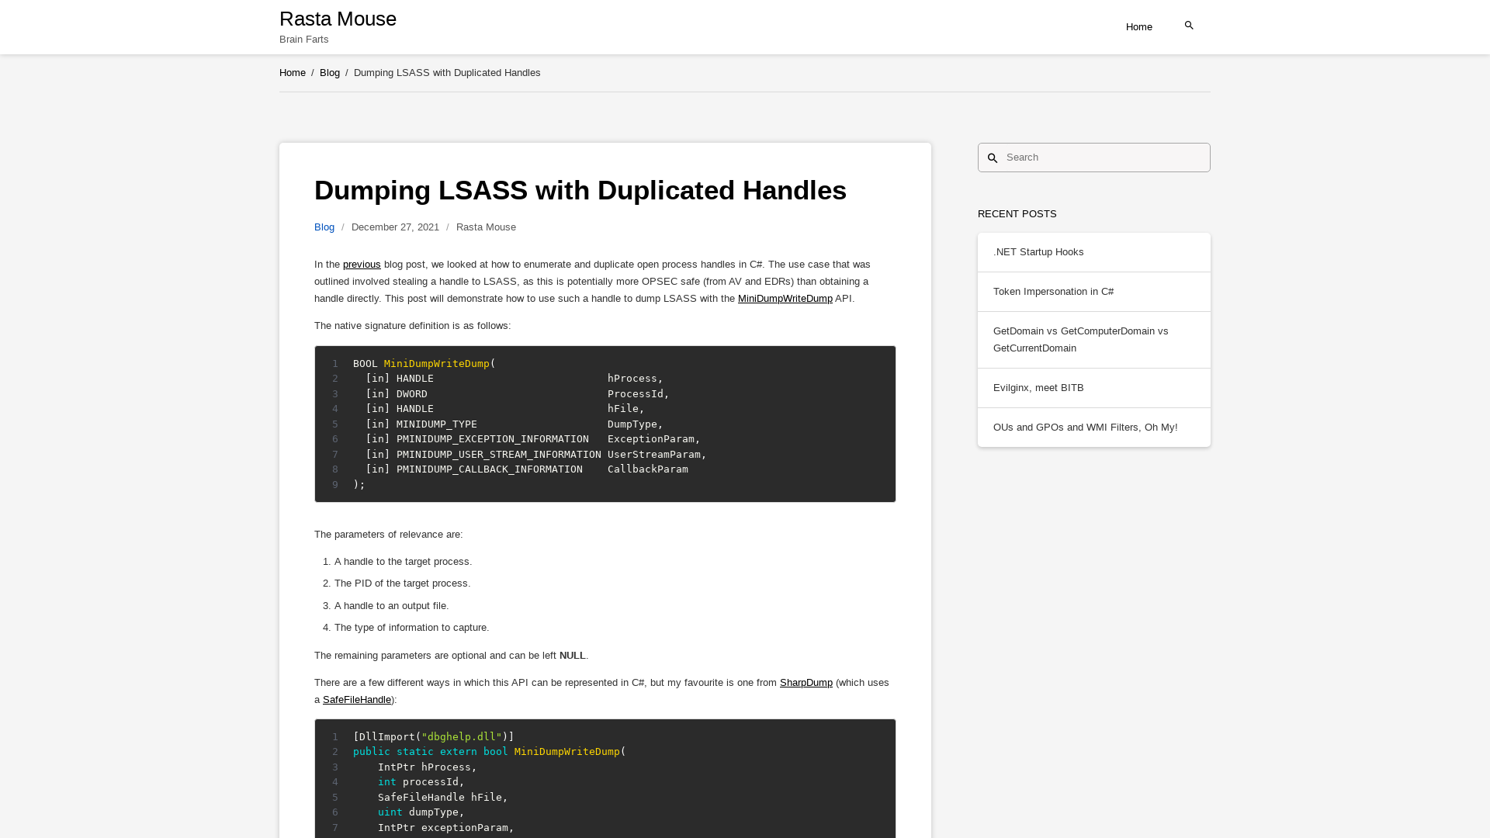Follow the Blog breadcrumb link
Viewport: 1490px width, 838px height.
[330, 73]
